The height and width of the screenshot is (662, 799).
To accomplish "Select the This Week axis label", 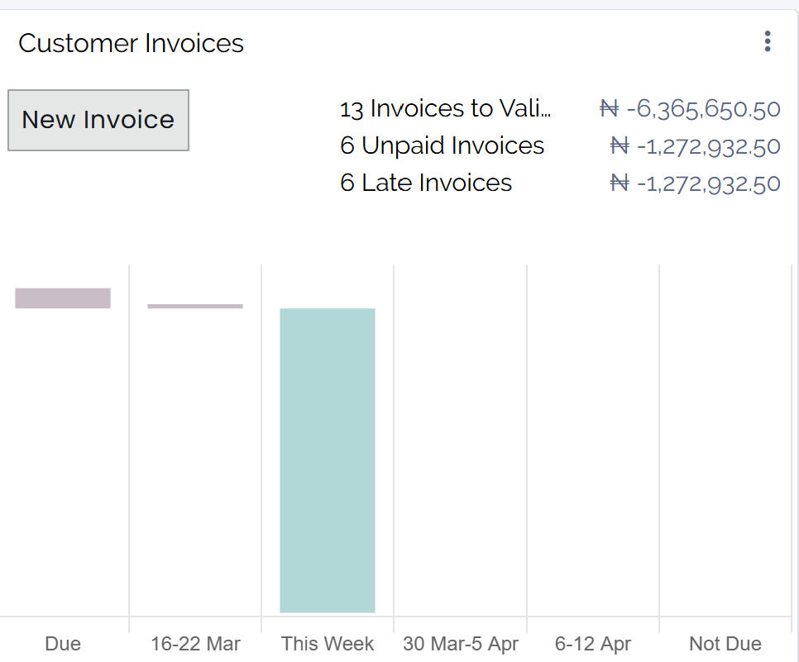I will click(x=327, y=643).
